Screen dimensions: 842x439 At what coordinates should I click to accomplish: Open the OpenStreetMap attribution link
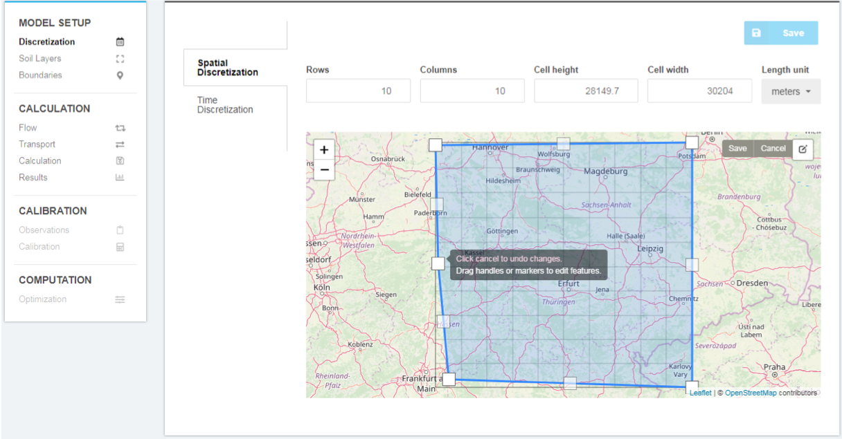tap(751, 393)
